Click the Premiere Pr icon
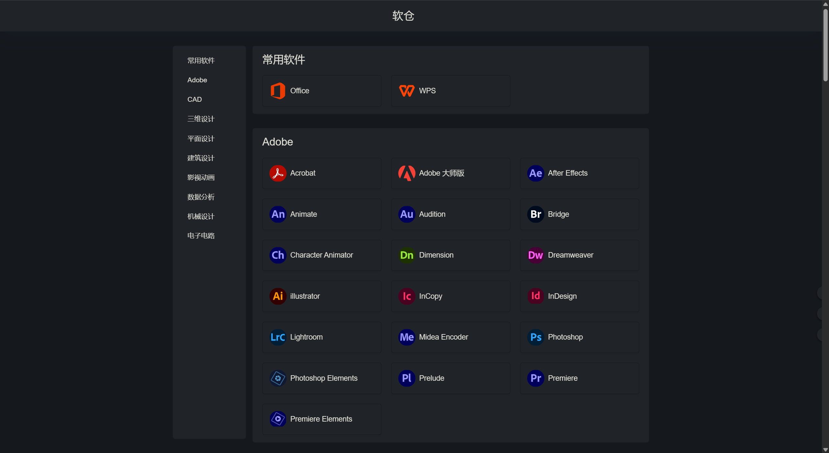 coord(535,378)
